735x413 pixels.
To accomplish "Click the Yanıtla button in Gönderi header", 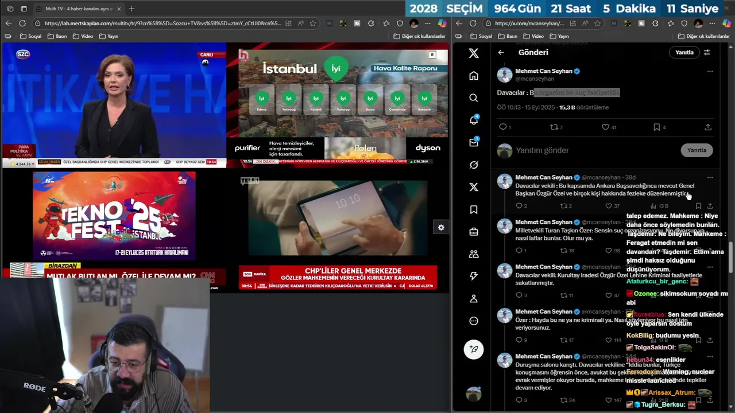I will point(684,52).
